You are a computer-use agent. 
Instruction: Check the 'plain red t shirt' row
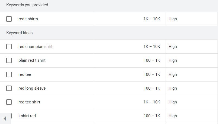coord(9,60)
